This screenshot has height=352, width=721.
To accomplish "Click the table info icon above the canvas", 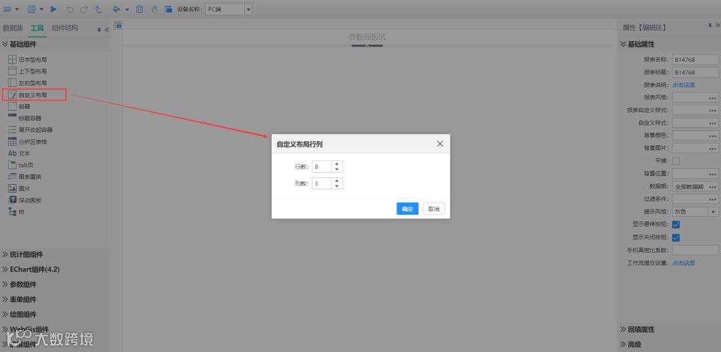I will 117,25.
